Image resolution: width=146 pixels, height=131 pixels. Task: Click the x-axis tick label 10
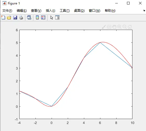132,123
